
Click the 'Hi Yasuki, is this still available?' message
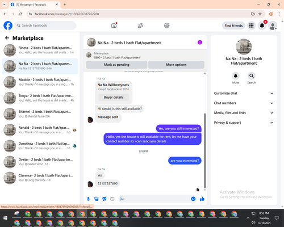click(119, 109)
